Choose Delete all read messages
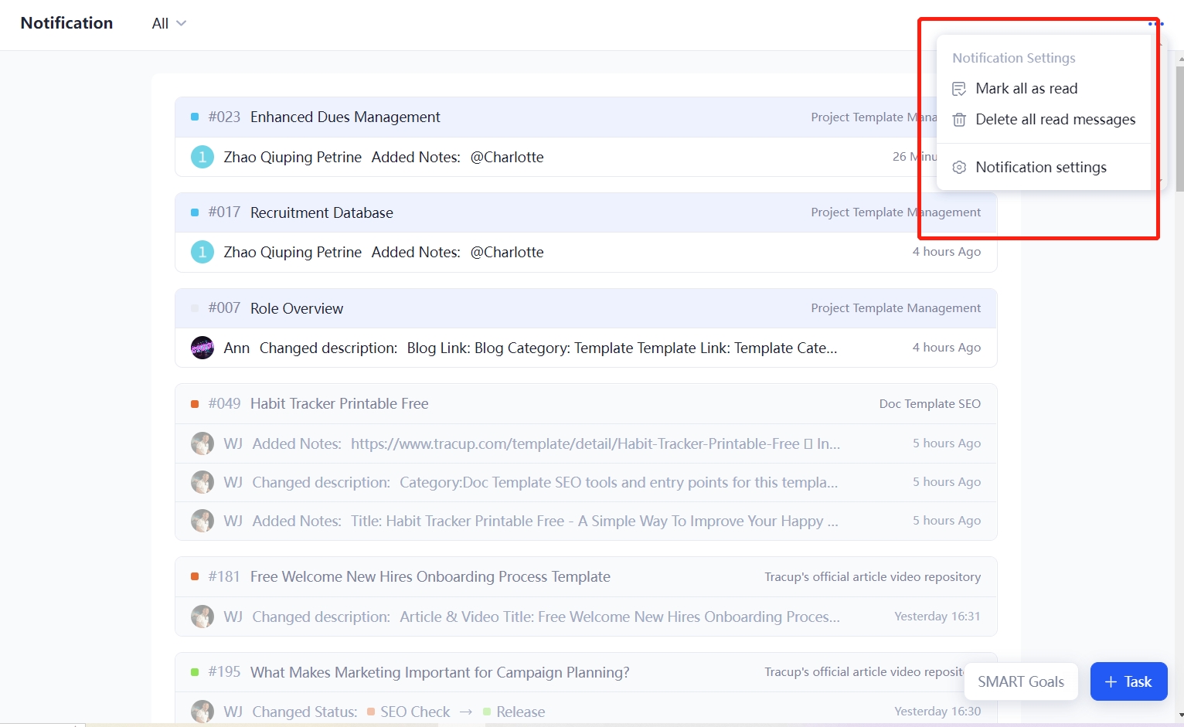 tap(1056, 120)
